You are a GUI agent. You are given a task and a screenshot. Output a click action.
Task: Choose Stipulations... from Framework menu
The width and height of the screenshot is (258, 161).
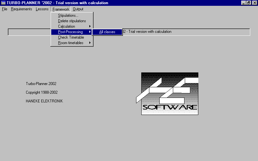tap(72, 15)
